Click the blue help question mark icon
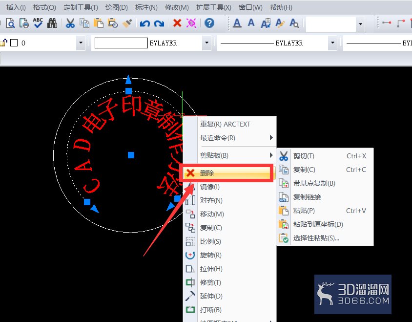 (209, 23)
